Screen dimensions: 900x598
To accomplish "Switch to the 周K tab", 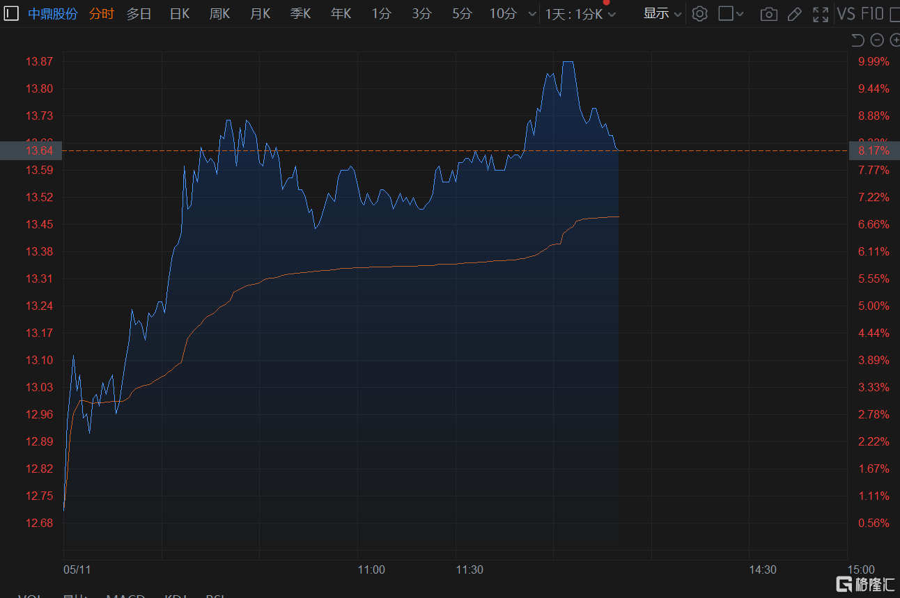I will [219, 13].
